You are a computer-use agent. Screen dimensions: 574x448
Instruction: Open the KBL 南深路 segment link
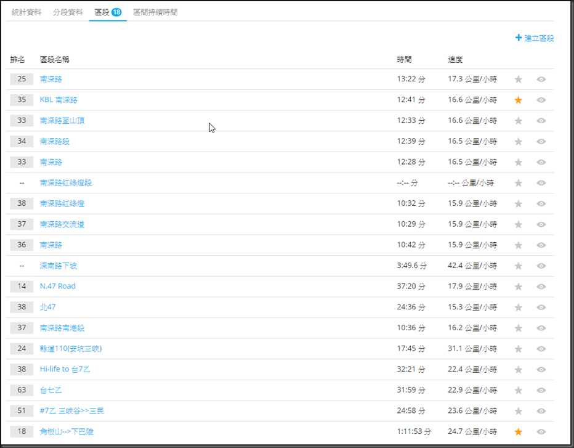click(59, 100)
